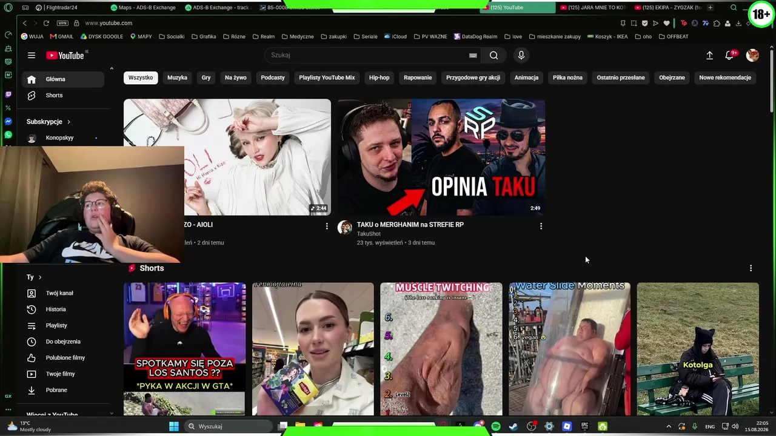Image resolution: width=776 pixels, height=436 pixels.
Task: Open the Główna home sidebar entry
Action: pos(64,79)
